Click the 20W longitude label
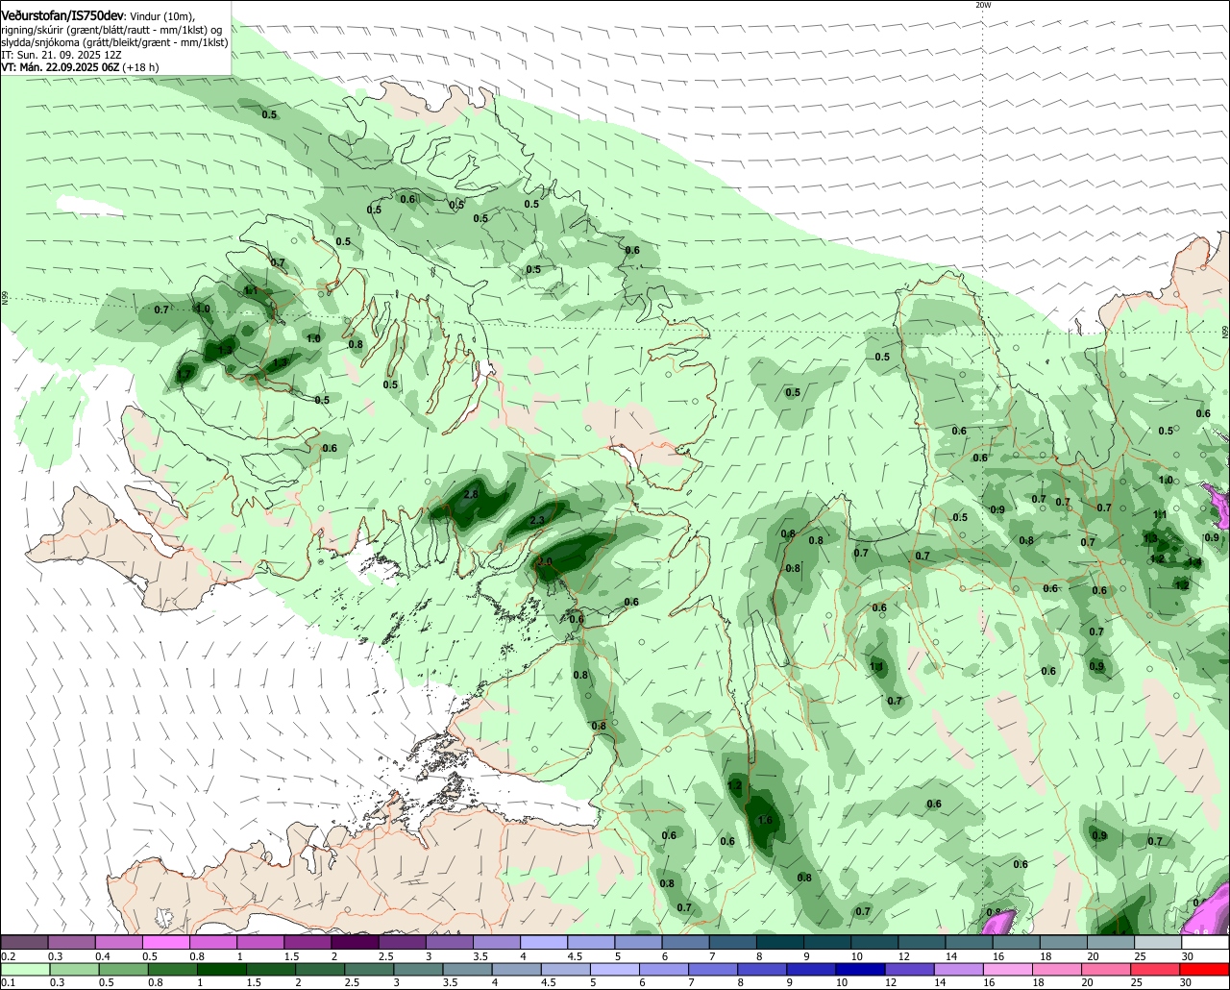Image resolution: width=1230 pixels, height=990 pixels. [983, 5]
